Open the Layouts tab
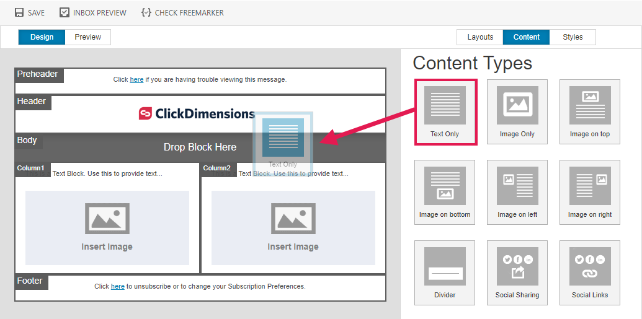Viewport: 642px width, 319px height. tap(480, 37)
